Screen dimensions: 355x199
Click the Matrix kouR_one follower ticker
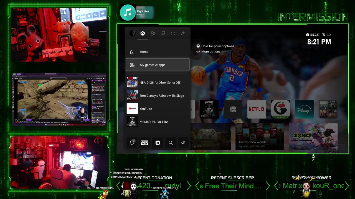(x=311, y=186)
